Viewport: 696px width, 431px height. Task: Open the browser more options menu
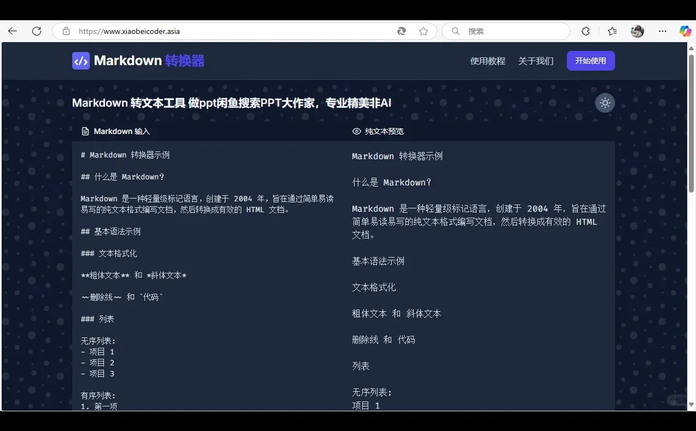662,31
